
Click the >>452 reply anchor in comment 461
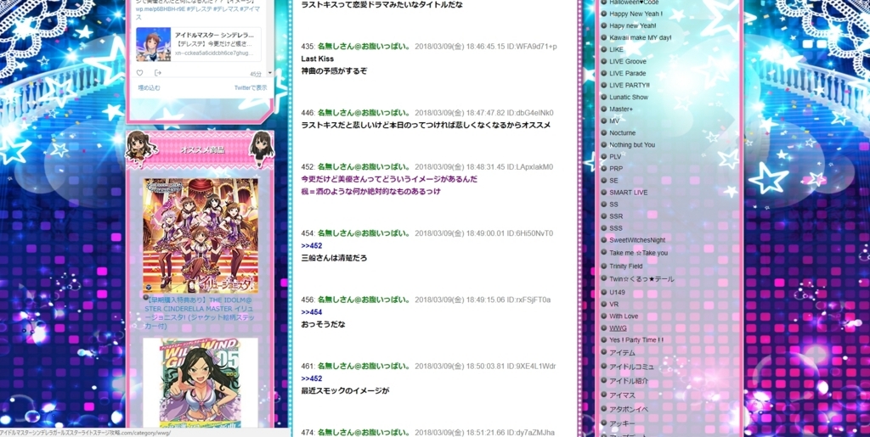coord(311,378)
